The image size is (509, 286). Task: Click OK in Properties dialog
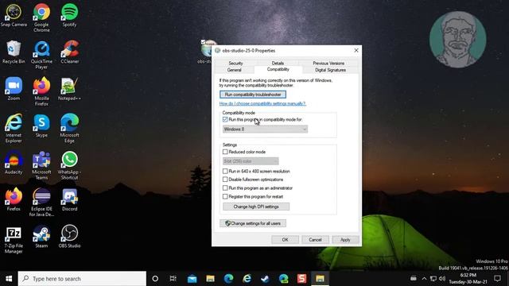click(285, 240)
